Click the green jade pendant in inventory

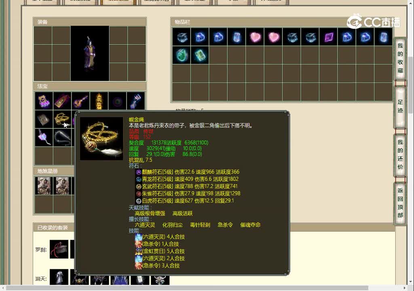coord(182,55)
